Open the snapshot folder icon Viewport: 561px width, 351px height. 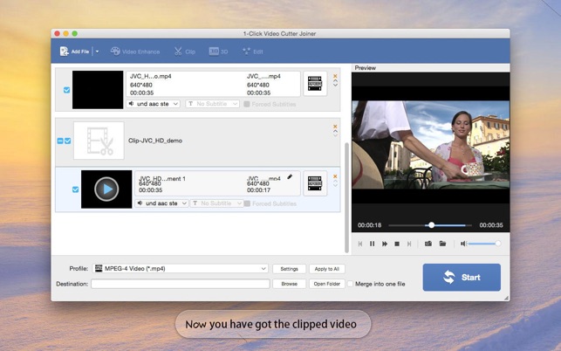tap(442, 244)
